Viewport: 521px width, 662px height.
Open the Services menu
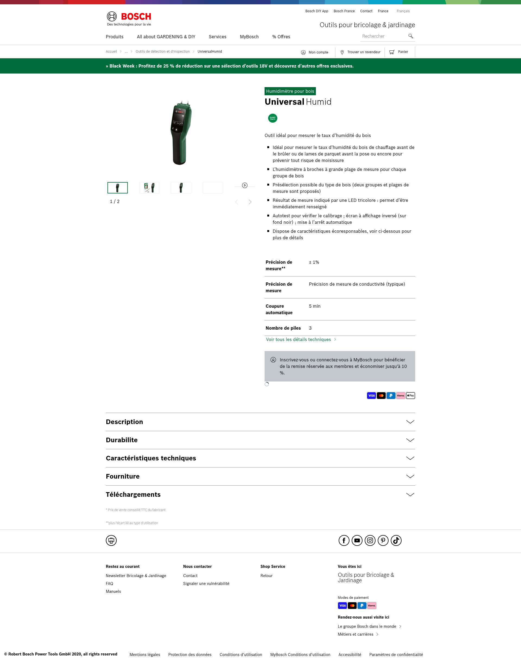pyautogui.click(x=217, y=37)
